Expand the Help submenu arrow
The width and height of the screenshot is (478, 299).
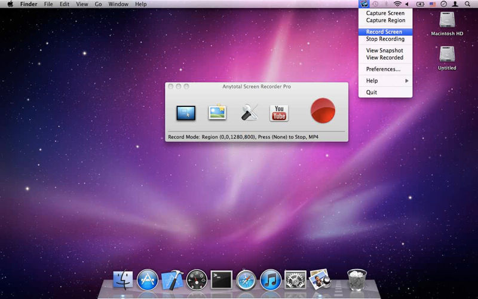click(407, 81)
